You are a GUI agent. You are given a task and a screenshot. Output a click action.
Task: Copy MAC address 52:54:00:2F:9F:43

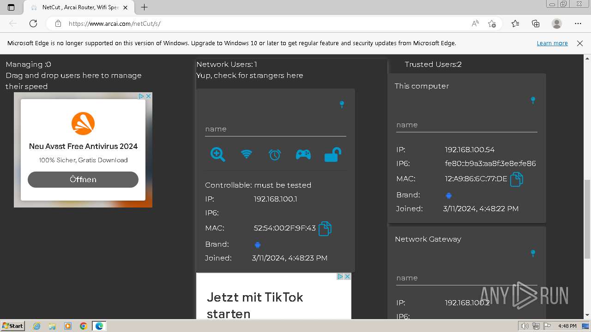coord(325,229)
